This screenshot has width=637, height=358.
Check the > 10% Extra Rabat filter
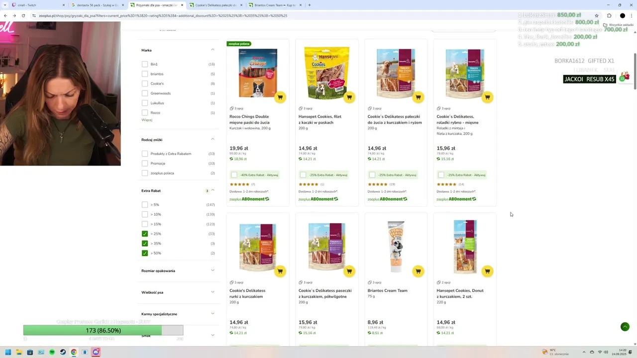coord(145,214)
